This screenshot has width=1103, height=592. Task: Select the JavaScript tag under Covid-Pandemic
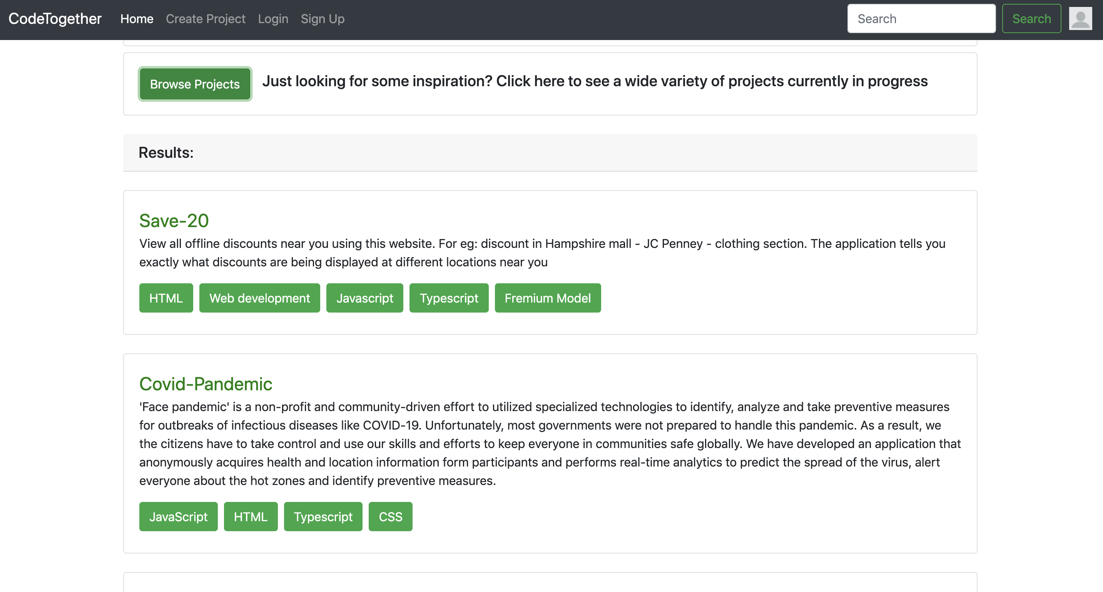coord(178,516)
